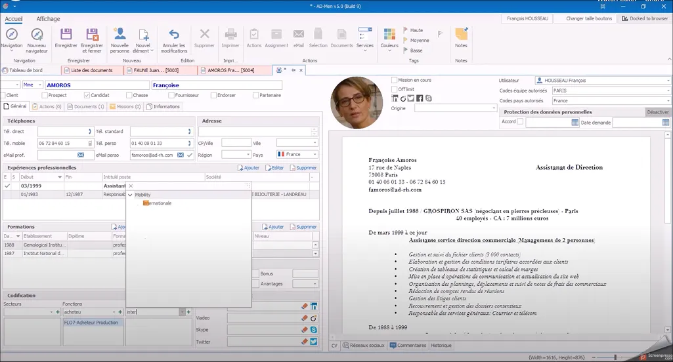
Task: Click Ajouter in Expériences professionnelles
Action: point(248,168)
